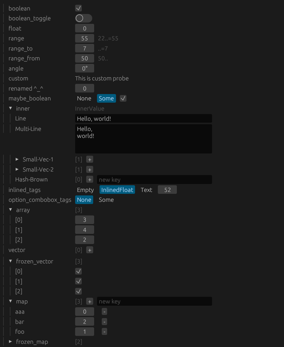The image size is (284, 347).
Task: Uncheck the boolean checkbox
Action: 78,8
